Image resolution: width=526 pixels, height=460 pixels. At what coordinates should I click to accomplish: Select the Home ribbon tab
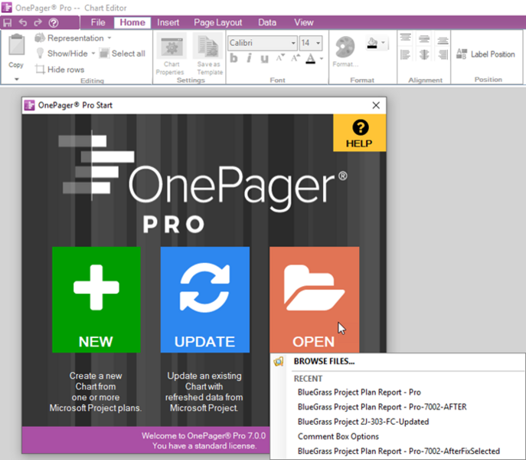[132, 22]
